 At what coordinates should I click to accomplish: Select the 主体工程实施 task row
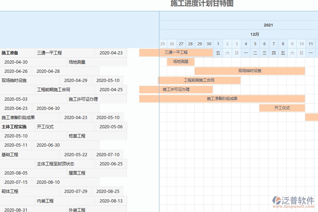[16, 126]
